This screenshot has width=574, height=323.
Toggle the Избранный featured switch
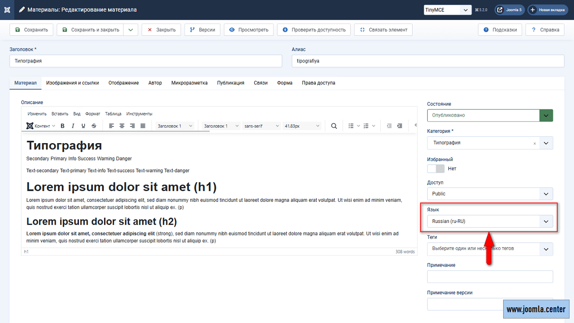point(435,169)
